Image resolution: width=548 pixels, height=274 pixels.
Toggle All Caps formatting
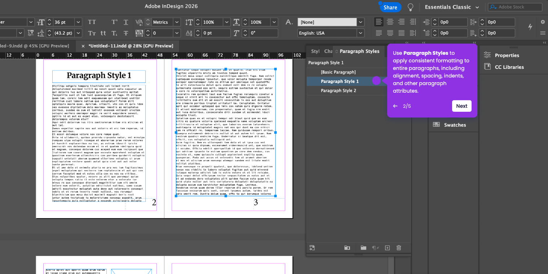click(x=92, y=22)
